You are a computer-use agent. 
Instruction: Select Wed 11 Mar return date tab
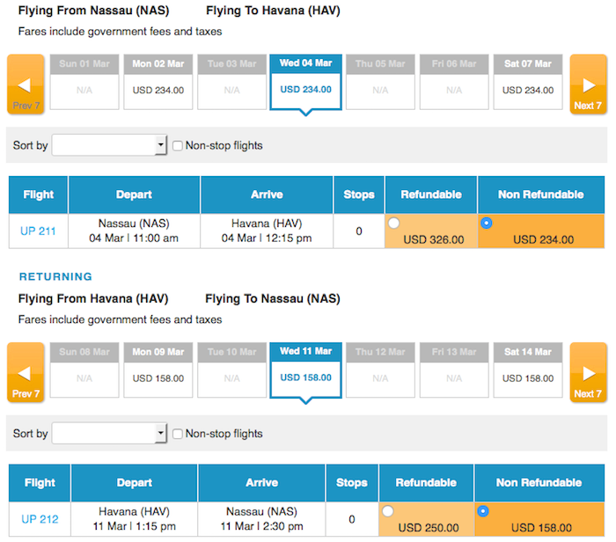click(305, 370)
